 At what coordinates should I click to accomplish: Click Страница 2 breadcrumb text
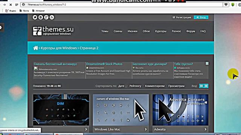[89, 48]
